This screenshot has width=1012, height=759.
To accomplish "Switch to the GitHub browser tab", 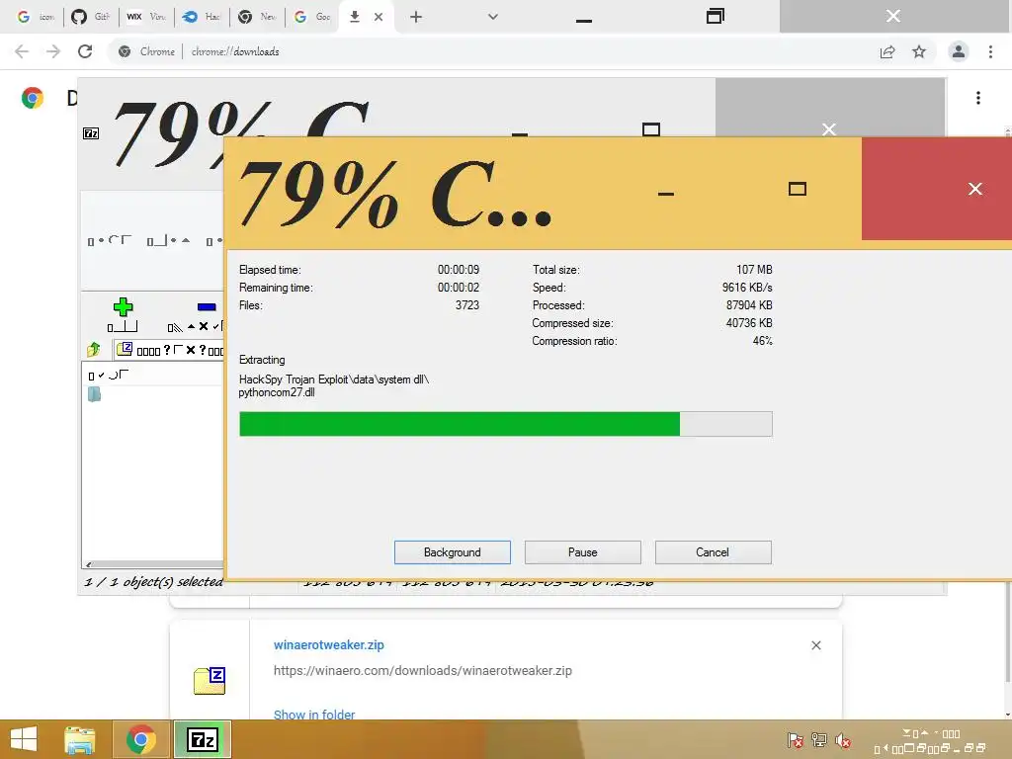I will pyautogui.click(x=91, y=17).
